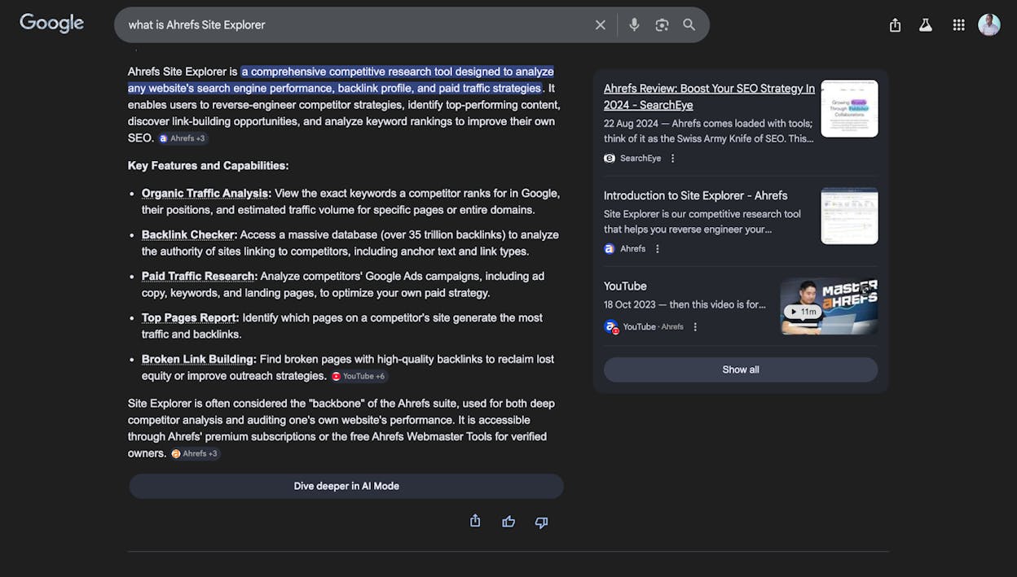Open Ahrefs Review SearchEye link

click(x=709, y=97)
